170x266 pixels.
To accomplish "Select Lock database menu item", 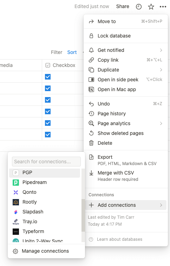I will [126, 36].
